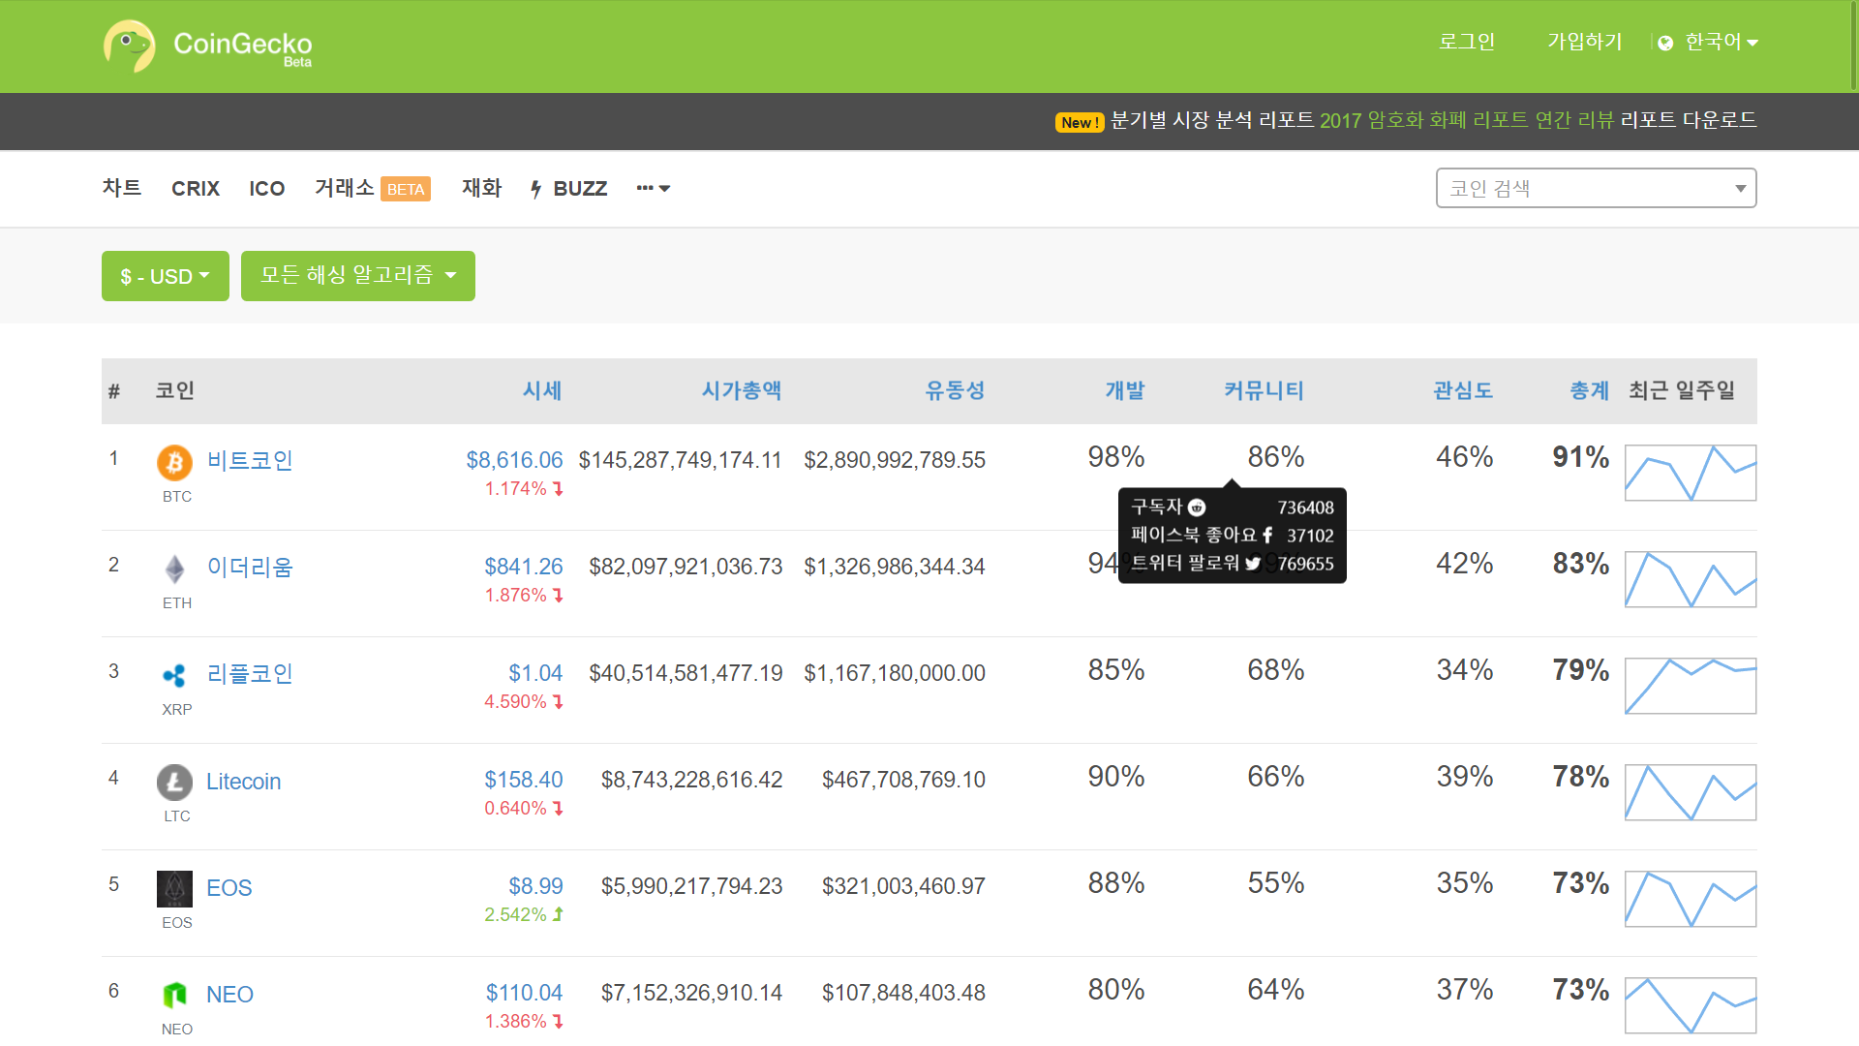Screen dimensions: 1859x1046
Task: Click Ripple price $1.04
Action: coord(535,673)
